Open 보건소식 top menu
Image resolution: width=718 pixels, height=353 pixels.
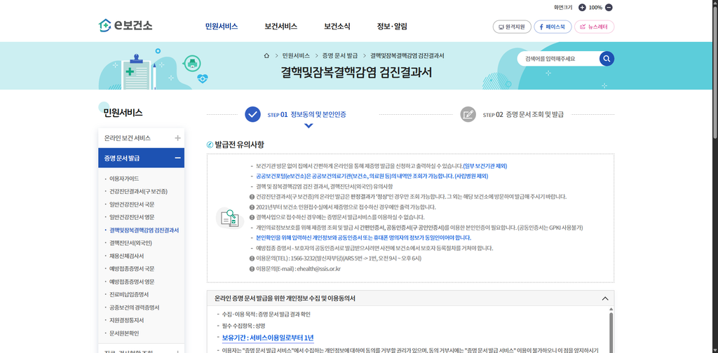pos(337,26)
